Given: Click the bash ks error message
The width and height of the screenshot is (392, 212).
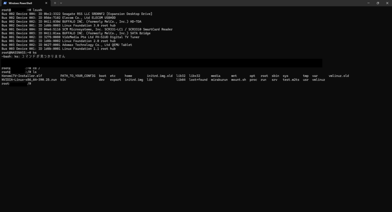Looking at the screenshot, I should [x=33, y=57].
